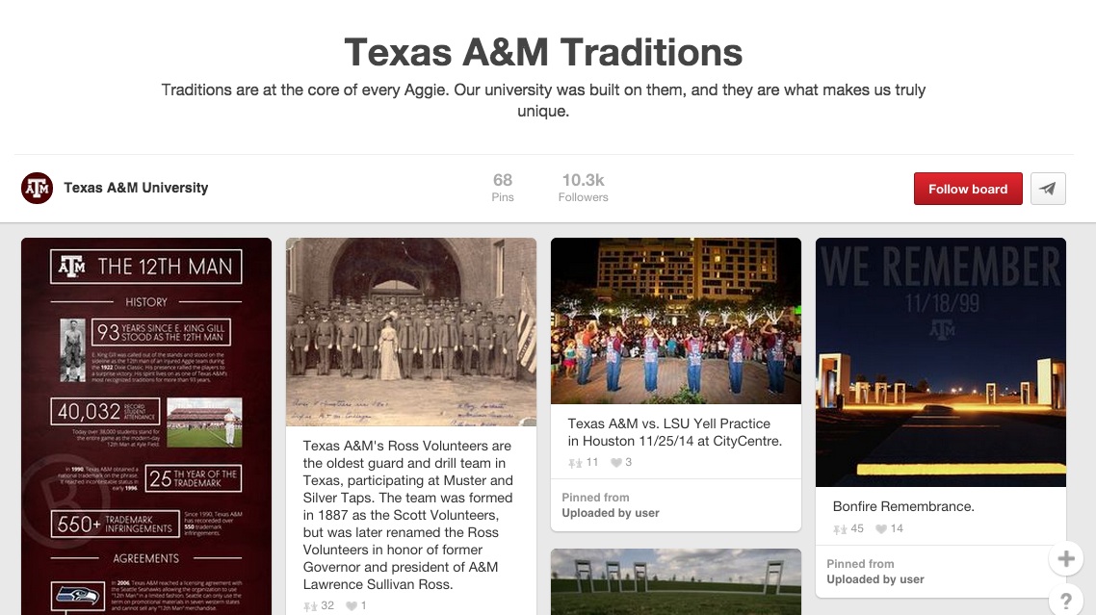Click repin icon on Yell Practice pin

pyautogui.click(x=575, y=463)
